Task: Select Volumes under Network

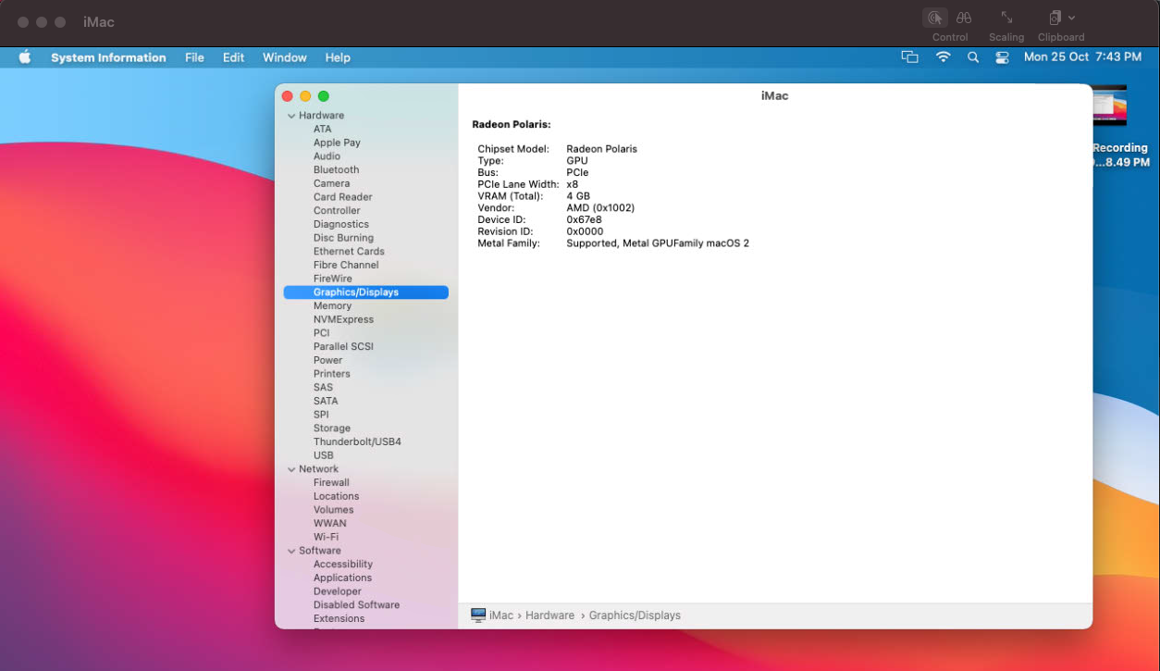Action: click(x=333, y=510)
